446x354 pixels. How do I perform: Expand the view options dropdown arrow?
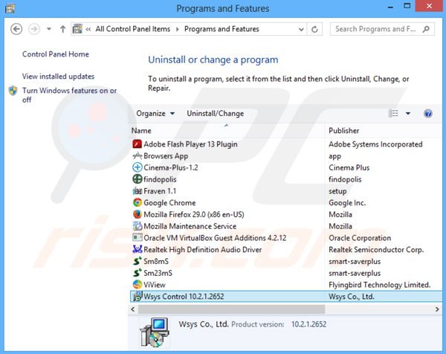click(408, 114)
